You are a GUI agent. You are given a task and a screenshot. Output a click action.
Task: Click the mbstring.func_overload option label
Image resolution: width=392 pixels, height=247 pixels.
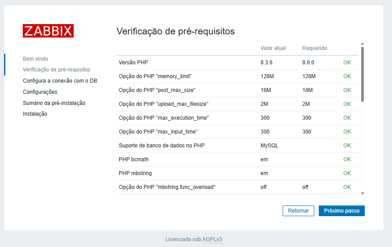pyautogui.click(x=167, y=187)
